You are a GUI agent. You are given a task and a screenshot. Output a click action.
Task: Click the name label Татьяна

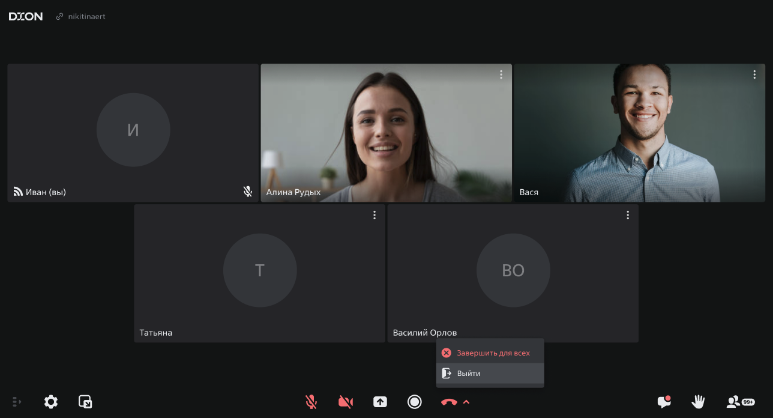(156, 333)
